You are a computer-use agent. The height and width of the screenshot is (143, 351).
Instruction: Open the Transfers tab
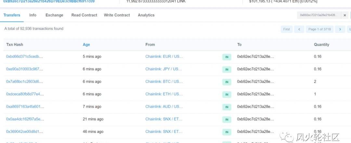click(12, 15)
